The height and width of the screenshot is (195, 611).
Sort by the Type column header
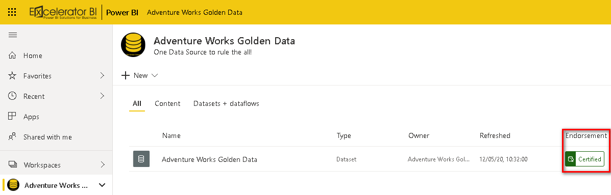(x=344, y=135)
